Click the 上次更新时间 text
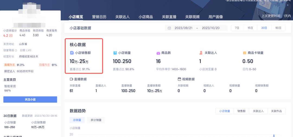Image resolution: width=293 pixels, height=137 pixels. [276, 16]
